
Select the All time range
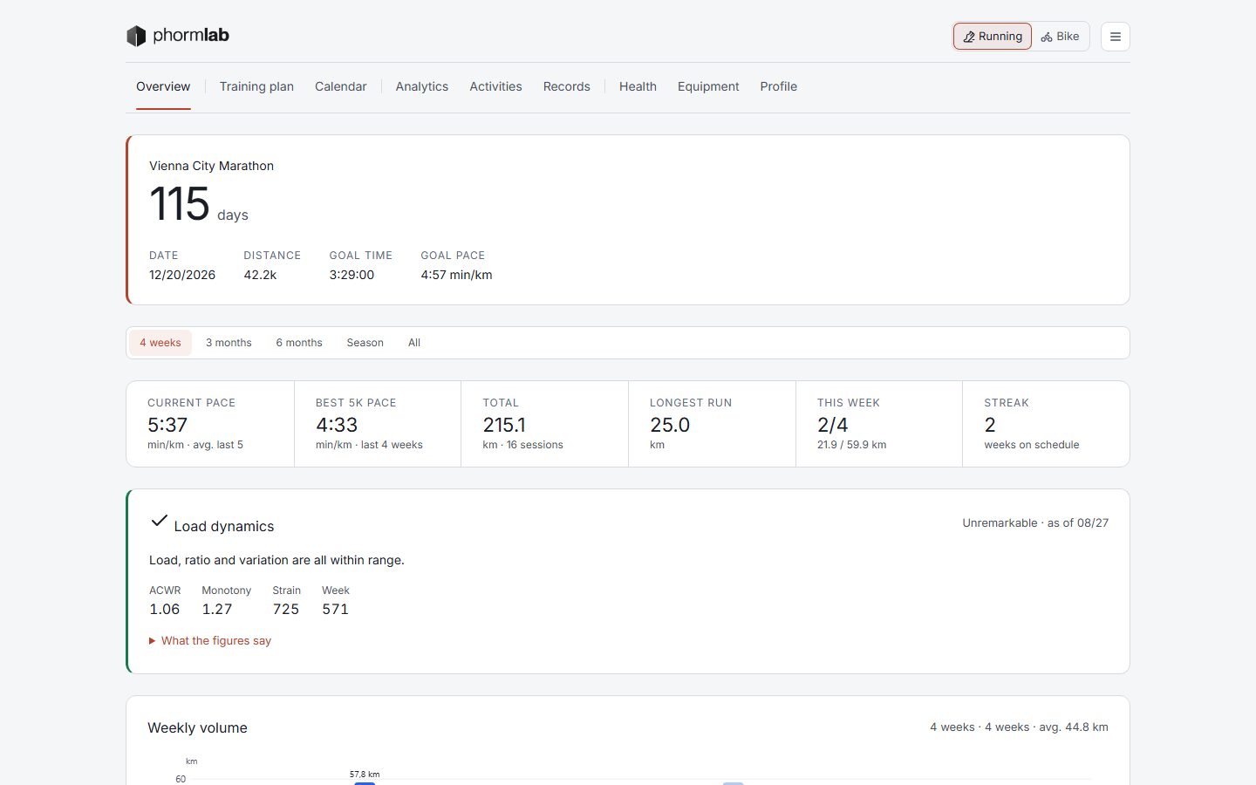[414, 343]
